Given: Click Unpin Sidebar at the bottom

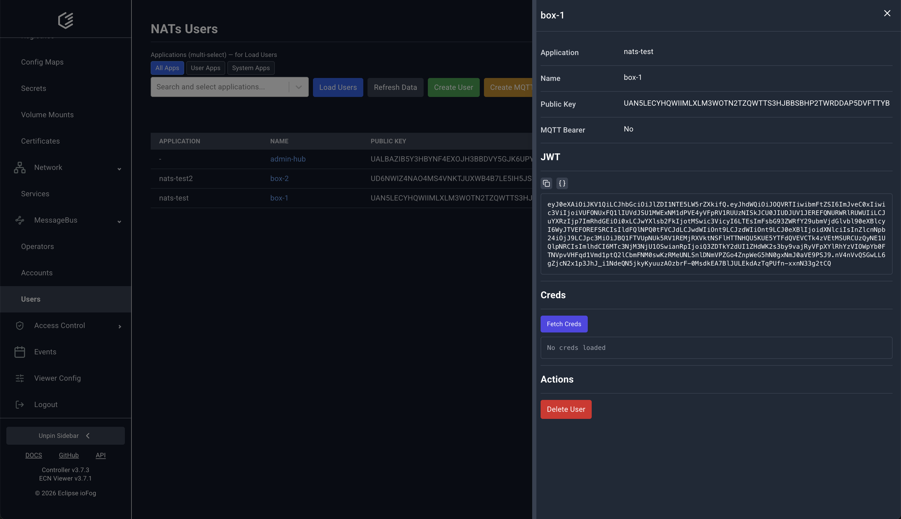Looking at the screenshot, I should (x=65, y=435).
